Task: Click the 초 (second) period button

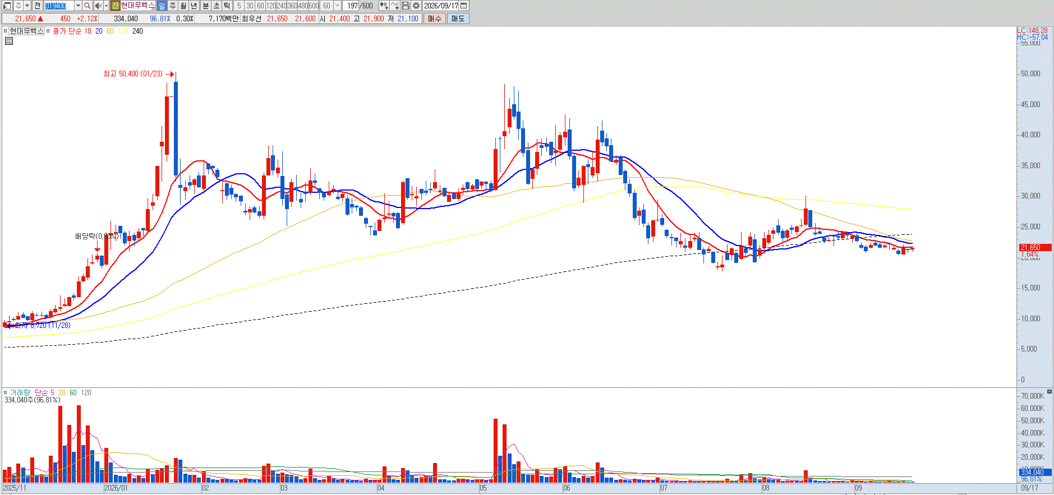Action: (216, 6)
